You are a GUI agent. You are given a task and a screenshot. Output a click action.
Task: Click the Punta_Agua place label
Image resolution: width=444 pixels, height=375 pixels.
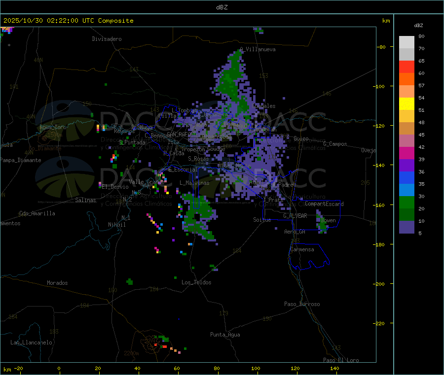pos(225,335)
